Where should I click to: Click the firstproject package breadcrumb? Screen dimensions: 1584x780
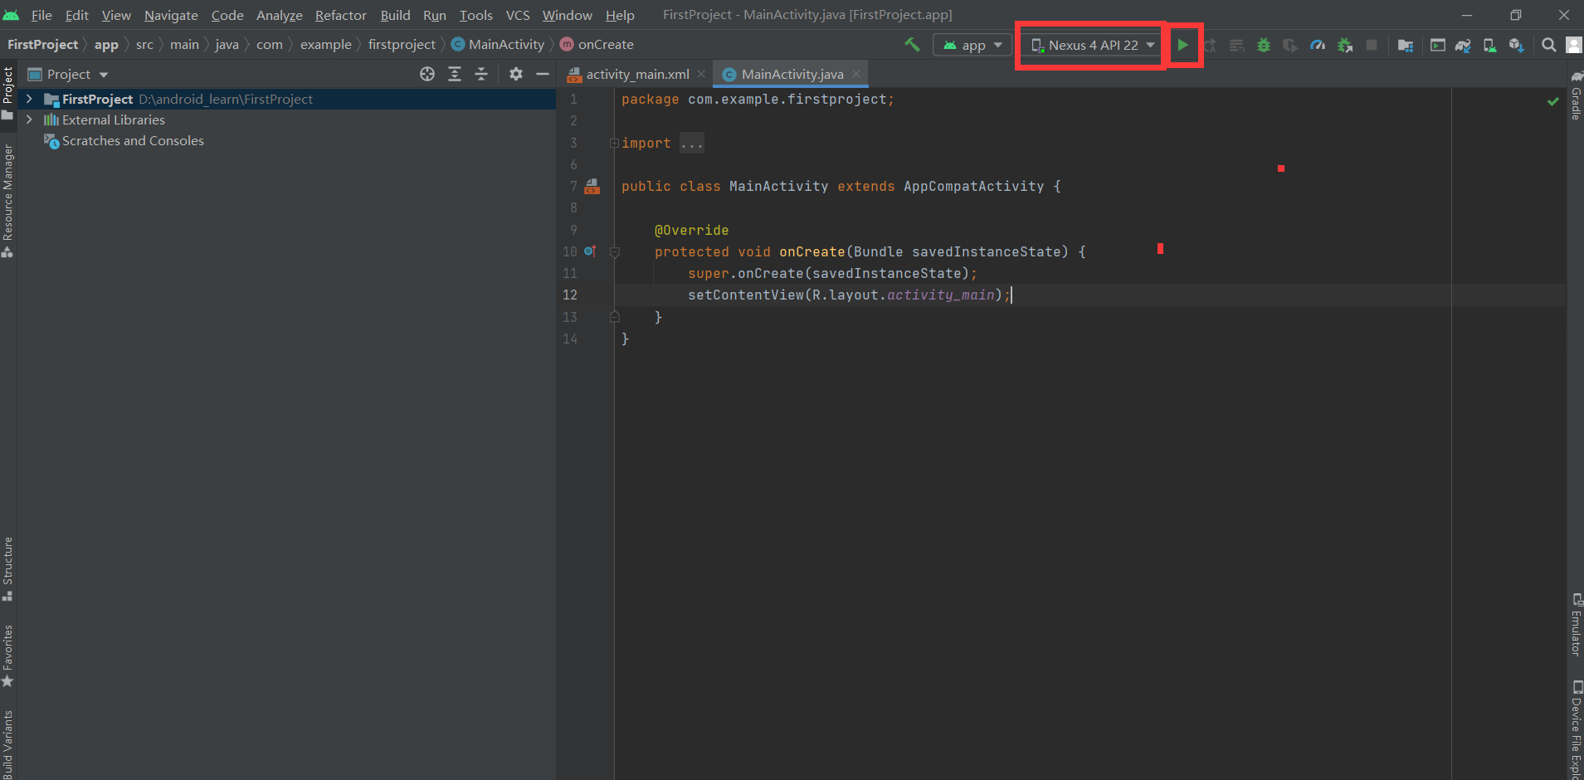[x=402, y=44]
